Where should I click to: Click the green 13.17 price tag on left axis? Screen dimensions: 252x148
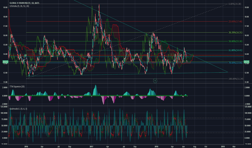5,62
